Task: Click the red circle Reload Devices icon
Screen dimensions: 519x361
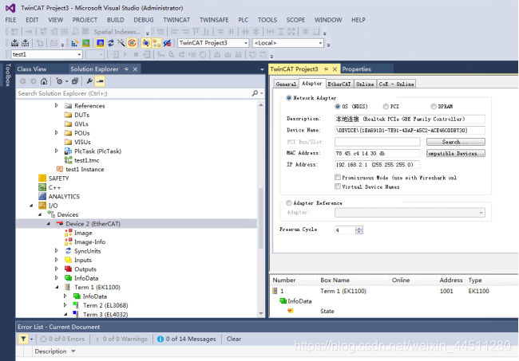Action: point(132,43)
